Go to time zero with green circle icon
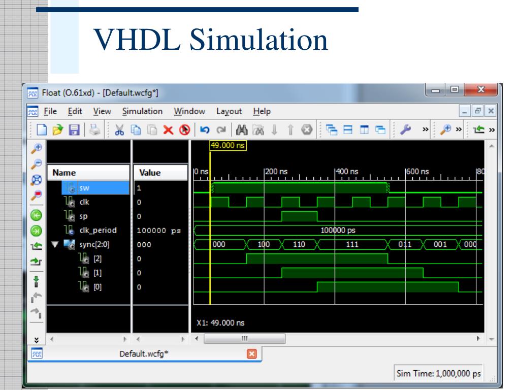 [x=36, y=215]
